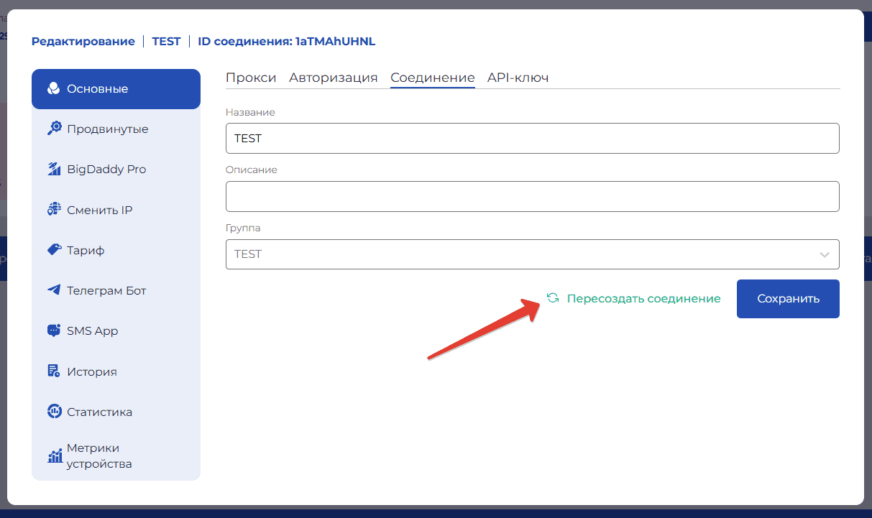872x518 pixels.
Task: Open the Статистика section label
Action: point(100,412)
